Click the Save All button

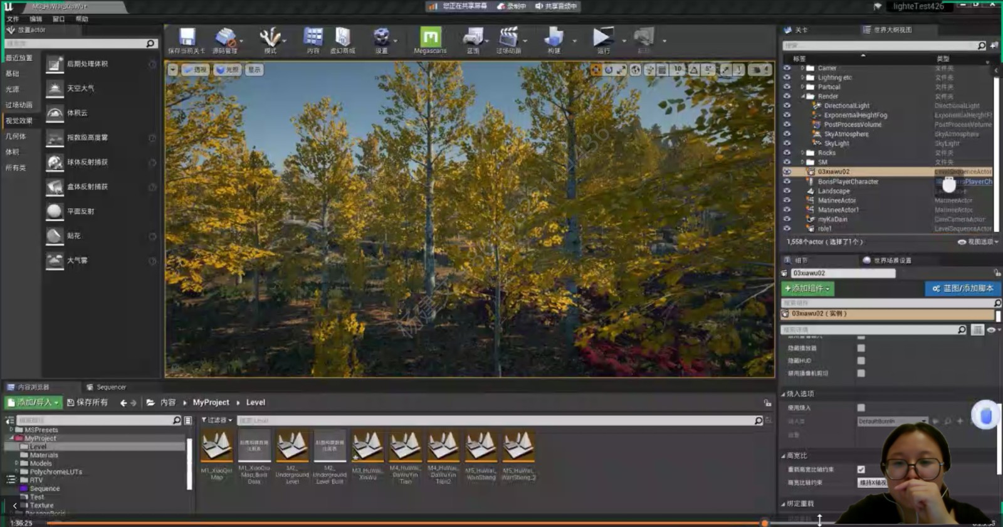(x=88, y=402)
